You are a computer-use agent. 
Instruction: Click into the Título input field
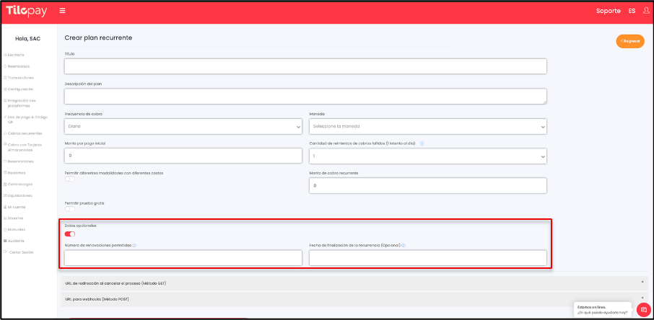click(305, 66)
